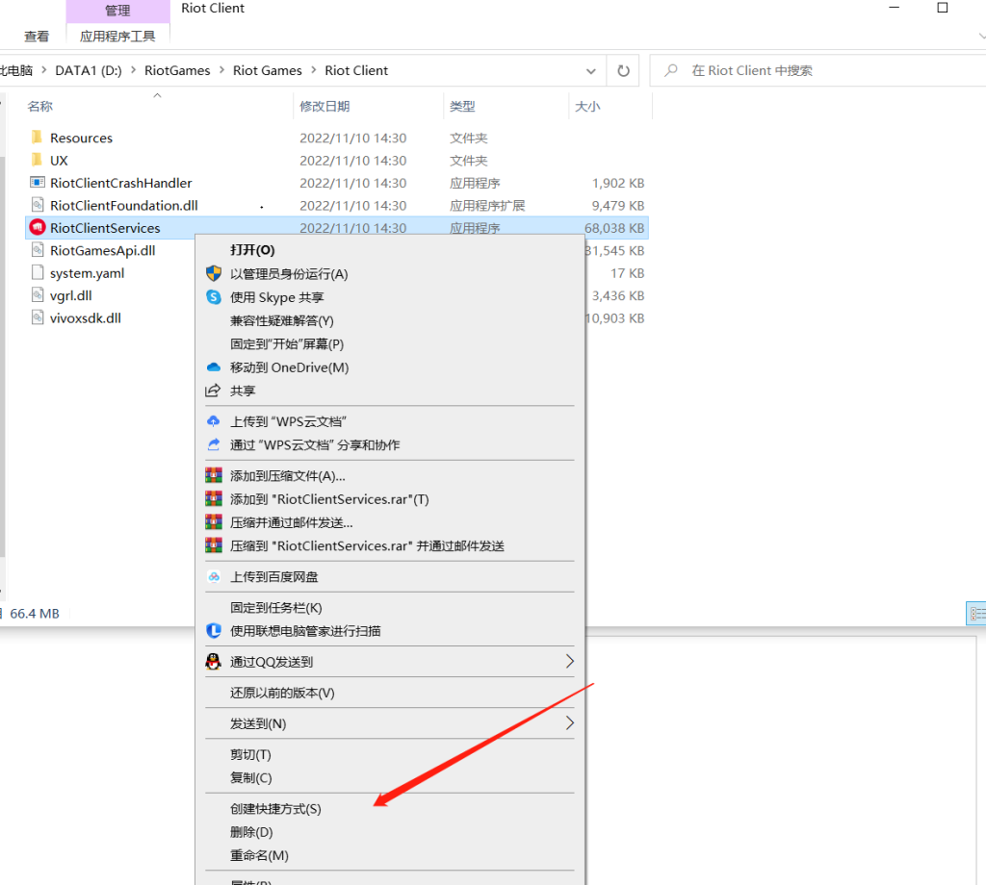Image resolution: width=986 pixels, height=885 pixels.
Task: Open the address bar history dropdown
Action: [x=591, y=71]
